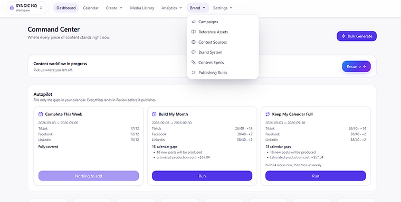Image resolution: width=401 pixels, height=202 pixels.
Task: Run the Build My Month autopilot
Action: (202, 176)
